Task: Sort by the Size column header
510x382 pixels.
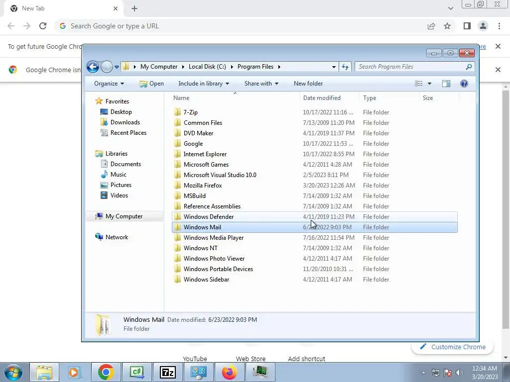Action: [439, 98]
